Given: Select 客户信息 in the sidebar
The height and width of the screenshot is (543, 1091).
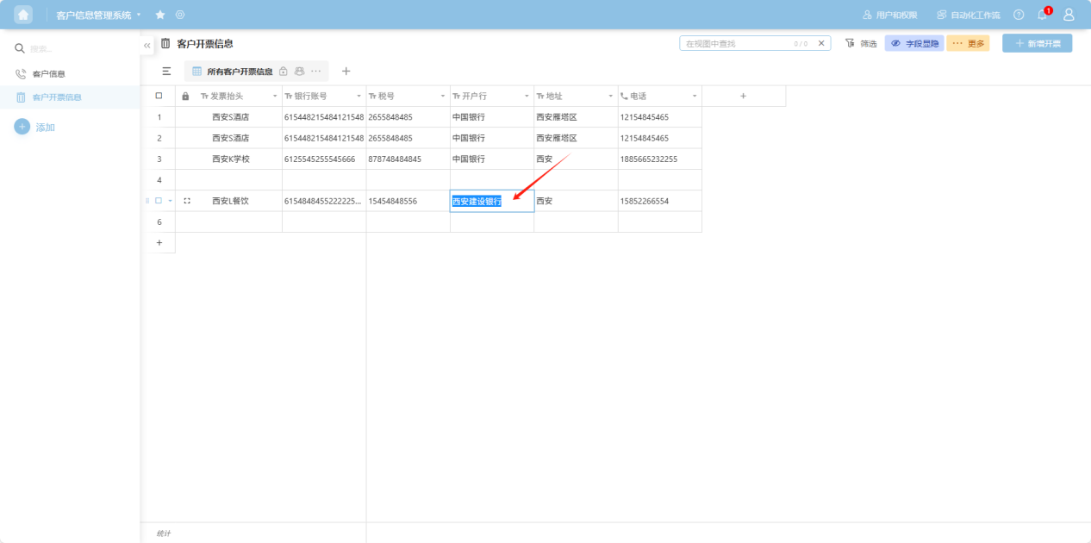Looking at the screenshot, I should [49, 74].
